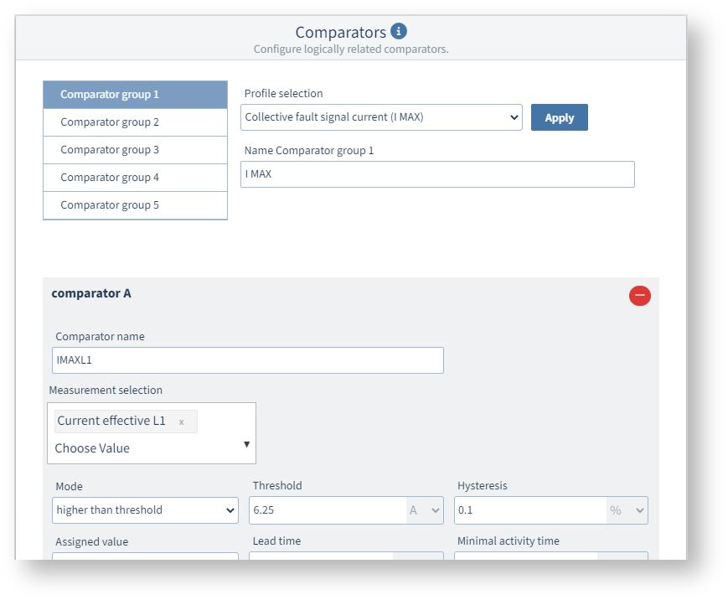728x600 pixels.
Task: Click the Choose Value placeholder
Action: tap(92, 448)
